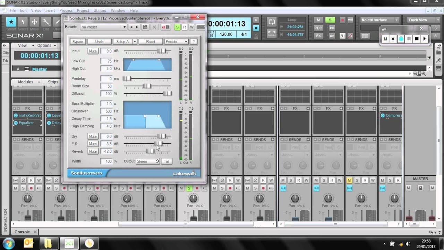Go to next preset in Reverb window
Viewport: 444px width, 250px height.
137,27
